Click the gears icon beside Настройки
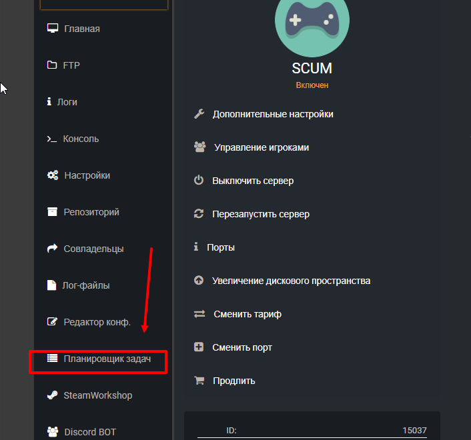This screenshot has height=440, width=471. tap(52, 175)
